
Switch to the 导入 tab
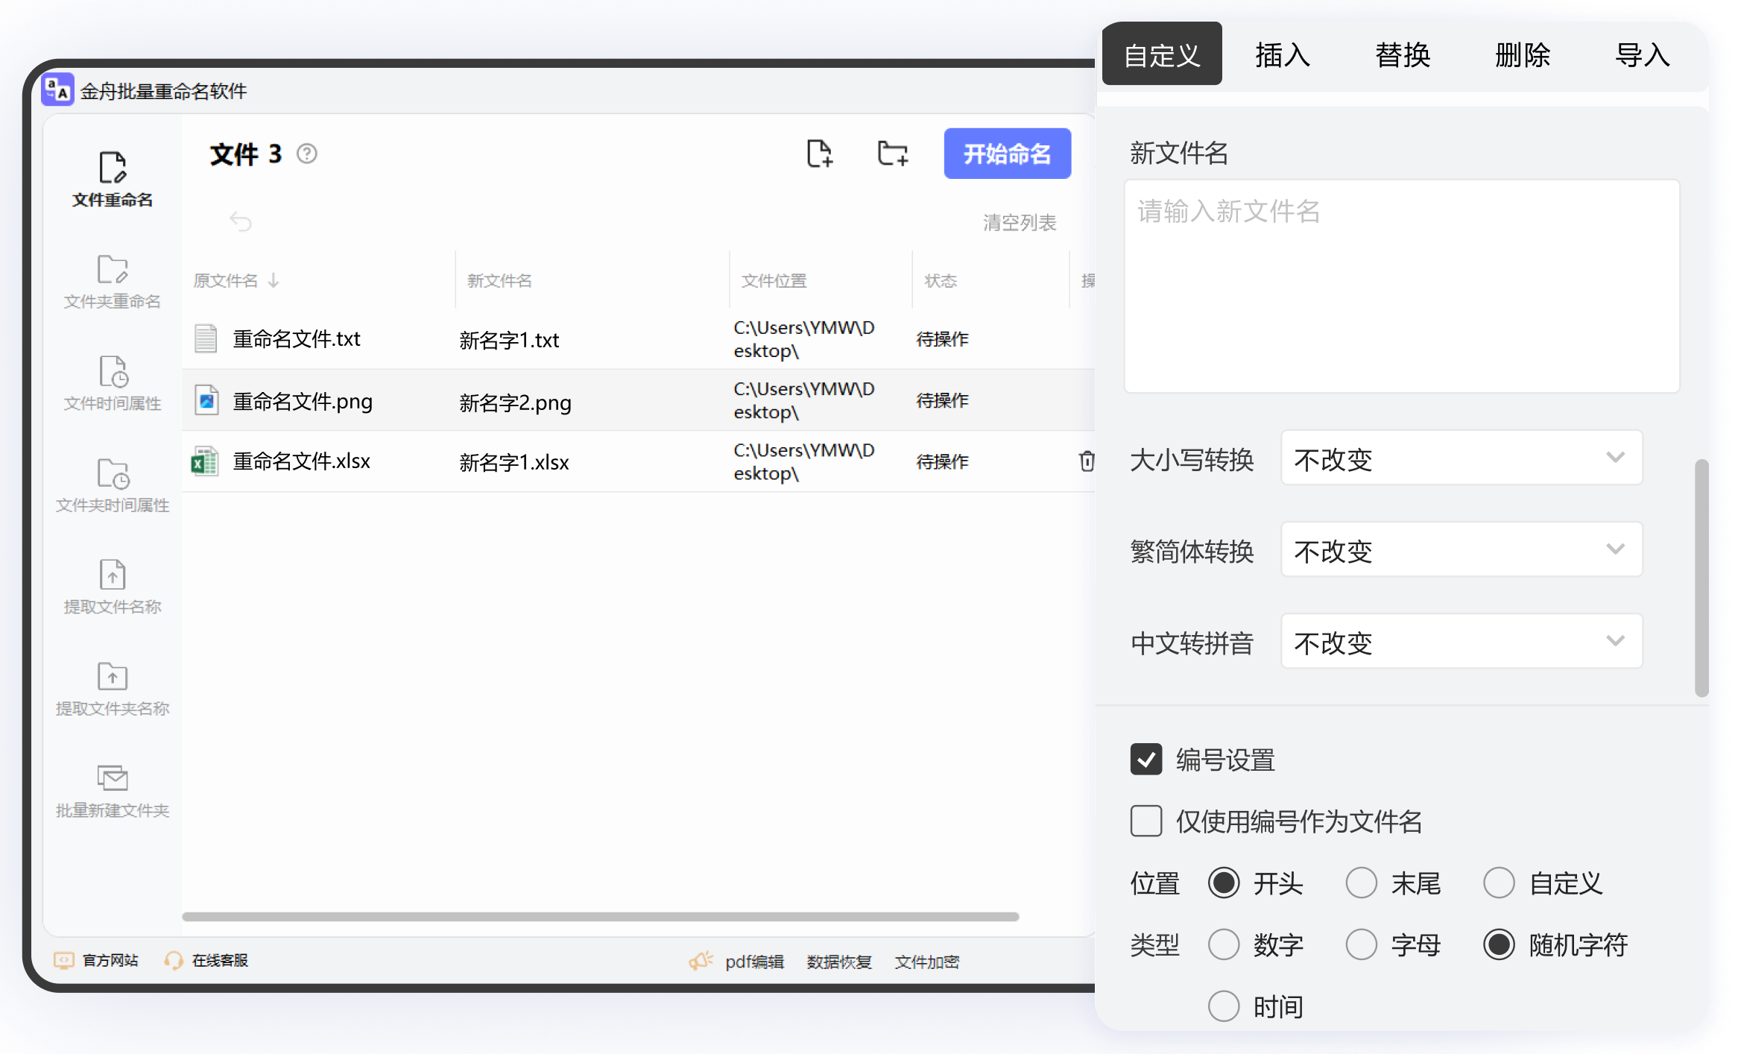pyautogui.click(x=1642, y=54)
